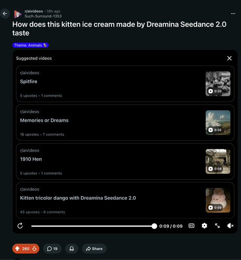Image resolution: width=241 pixels, height=260 pixels.
Task: Open the Kitten tricolor dango video title
Action: (x=78, y=198)
